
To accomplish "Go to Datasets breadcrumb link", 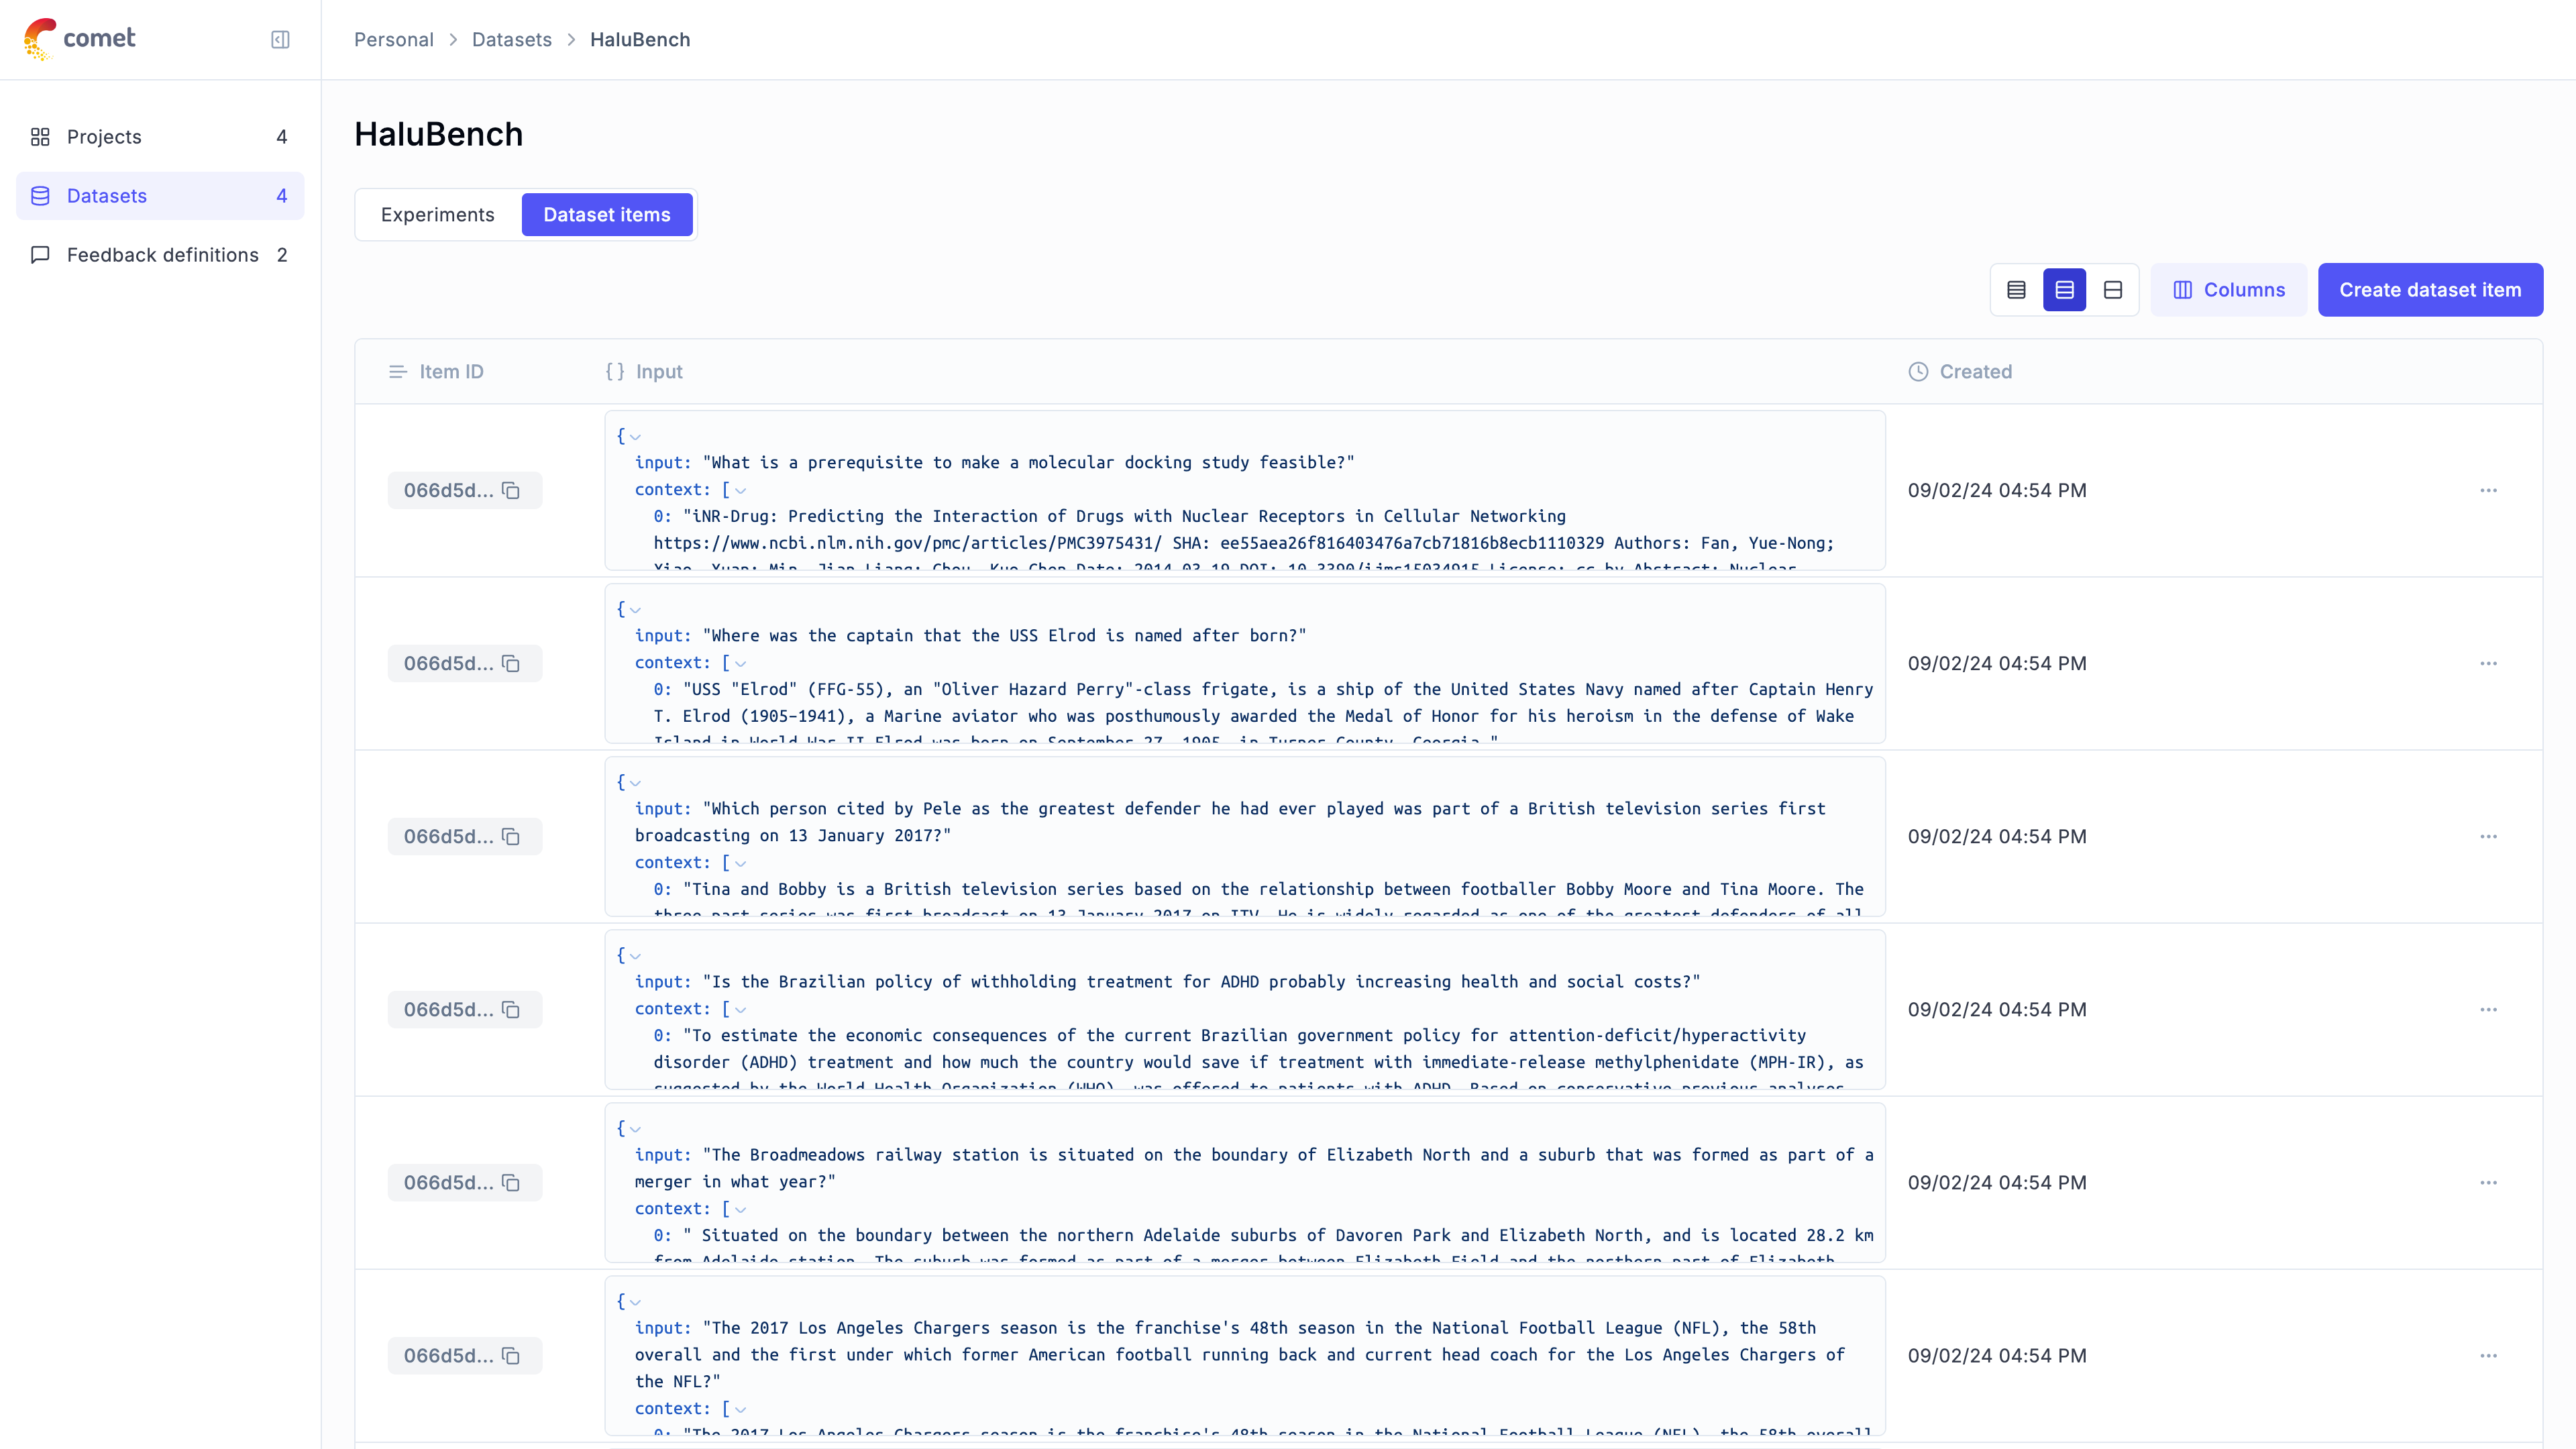I will point(512,40).
